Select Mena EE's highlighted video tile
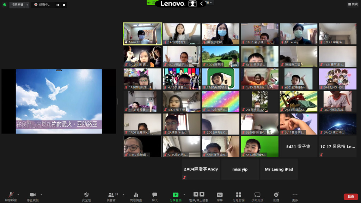 142,34
